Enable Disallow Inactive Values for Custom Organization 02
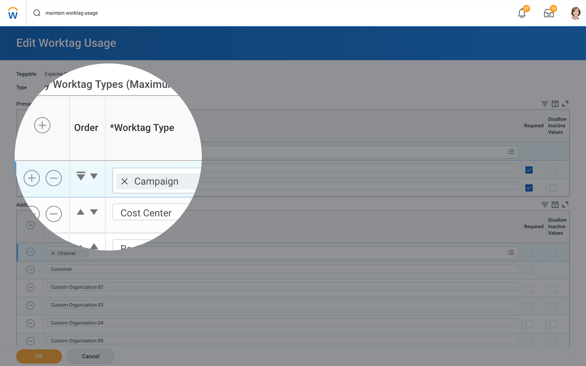 (x=553, y=289)
